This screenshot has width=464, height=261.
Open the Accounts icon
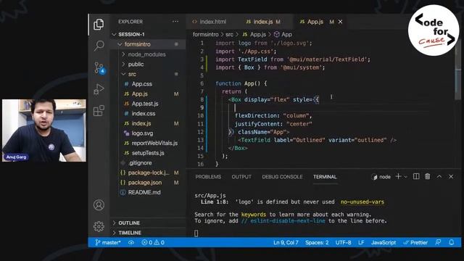coord(99,204)
